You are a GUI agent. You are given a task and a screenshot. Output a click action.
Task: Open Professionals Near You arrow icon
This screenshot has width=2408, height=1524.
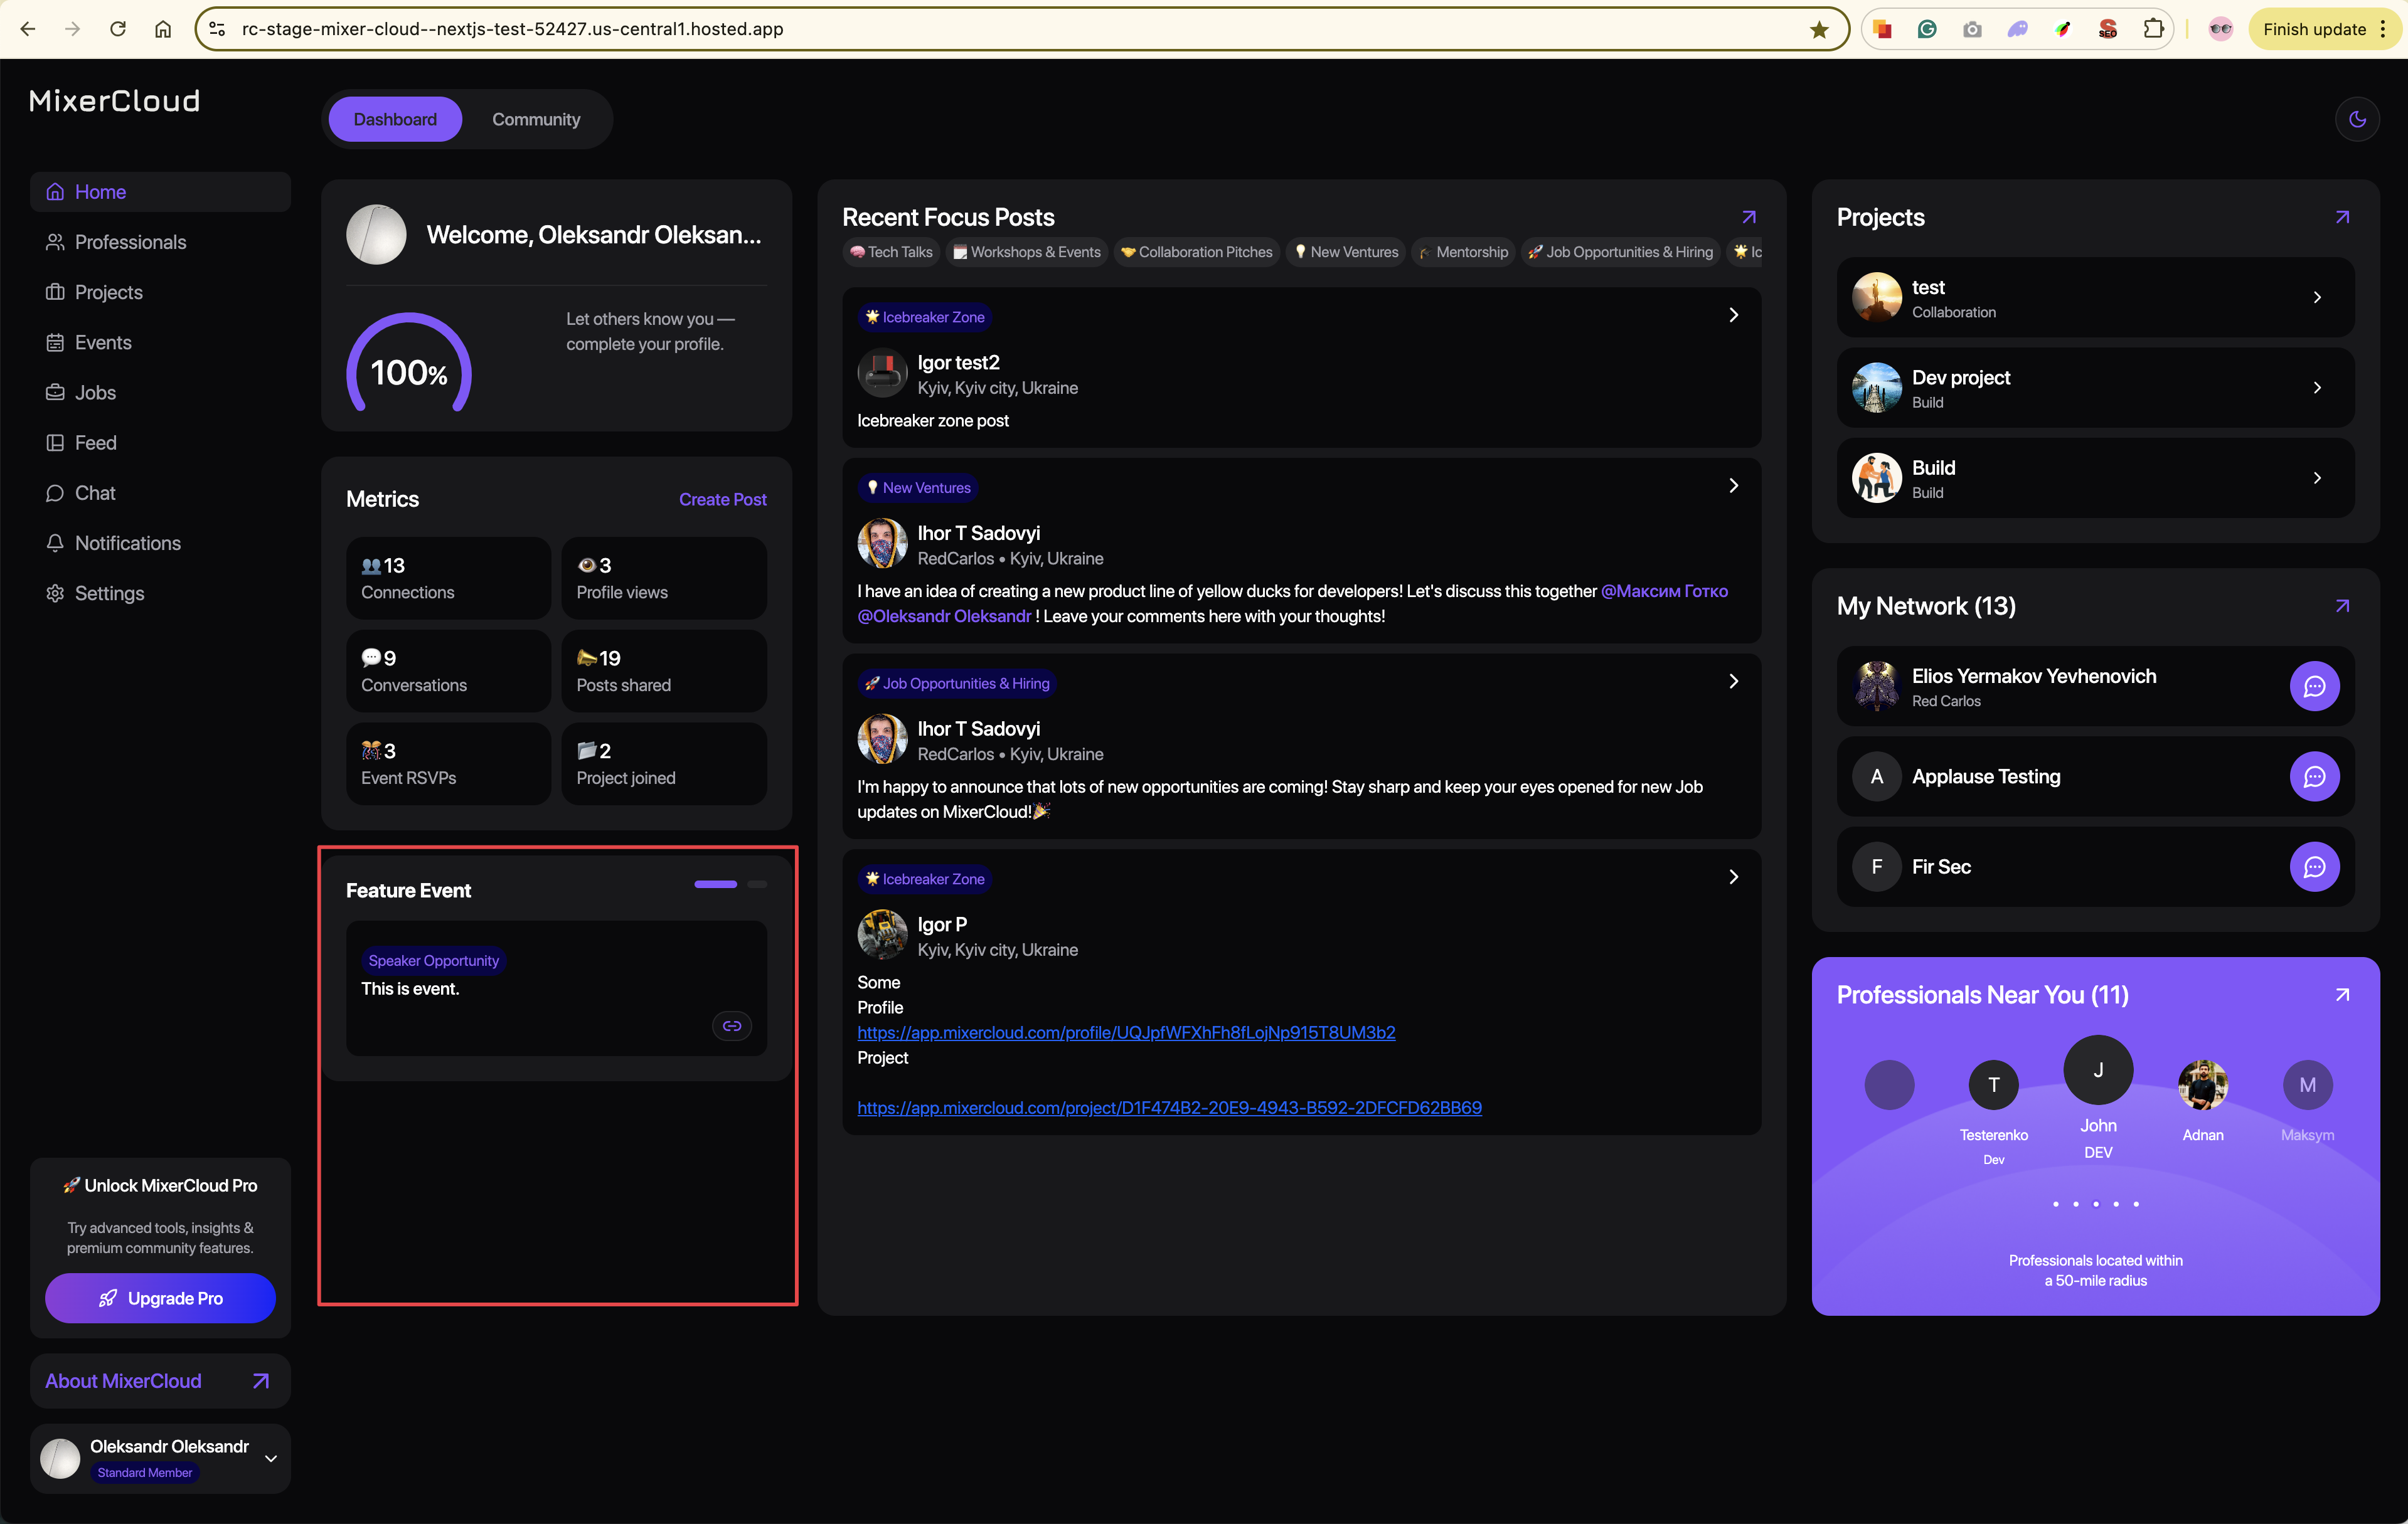click(x=2342, y=995)
